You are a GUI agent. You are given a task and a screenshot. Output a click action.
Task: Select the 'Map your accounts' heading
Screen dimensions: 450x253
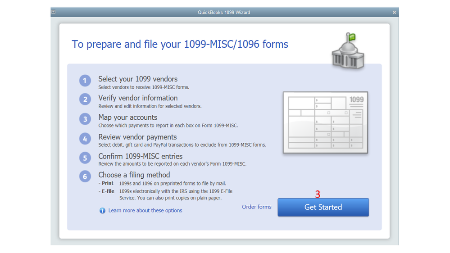coord(128,117)
